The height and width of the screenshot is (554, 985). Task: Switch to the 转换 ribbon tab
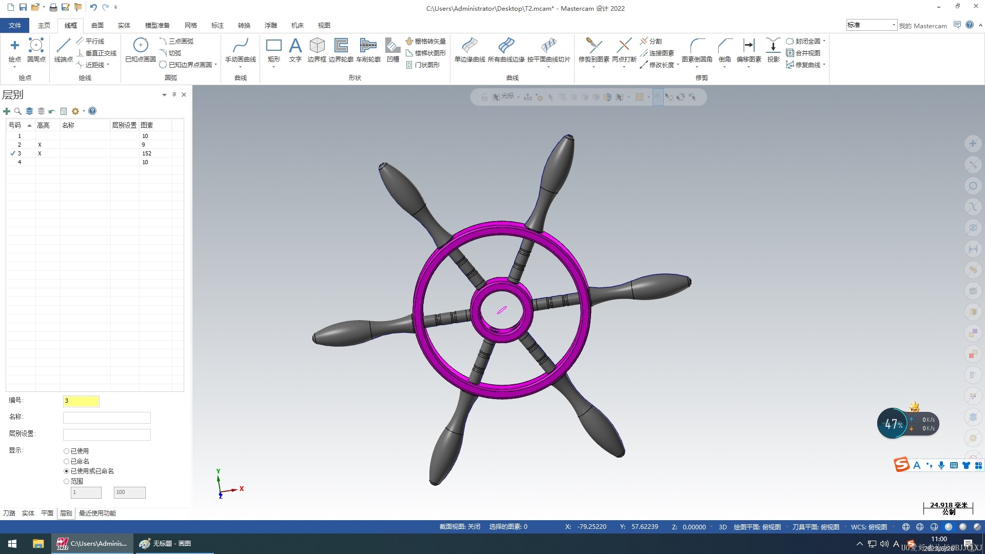pos(244,25)
